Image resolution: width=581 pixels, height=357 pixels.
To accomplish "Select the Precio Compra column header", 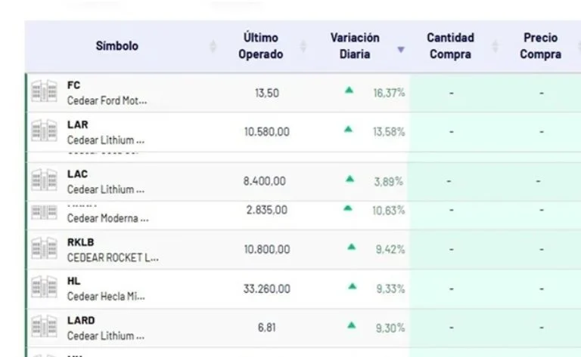I will point(540,46).
